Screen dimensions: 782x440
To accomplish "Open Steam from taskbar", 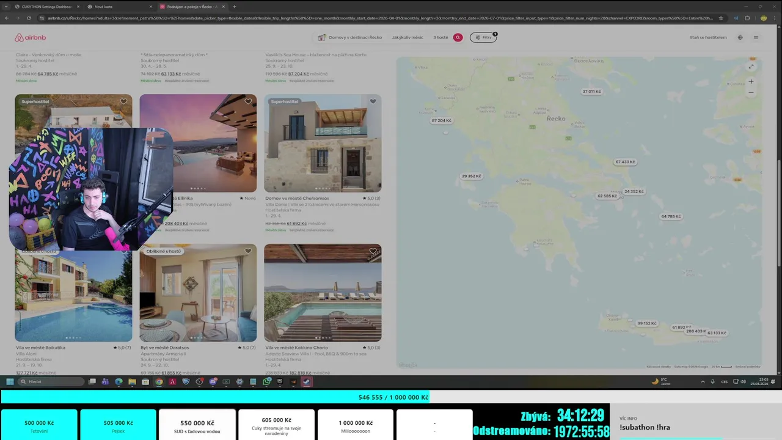I will [307, 381].
